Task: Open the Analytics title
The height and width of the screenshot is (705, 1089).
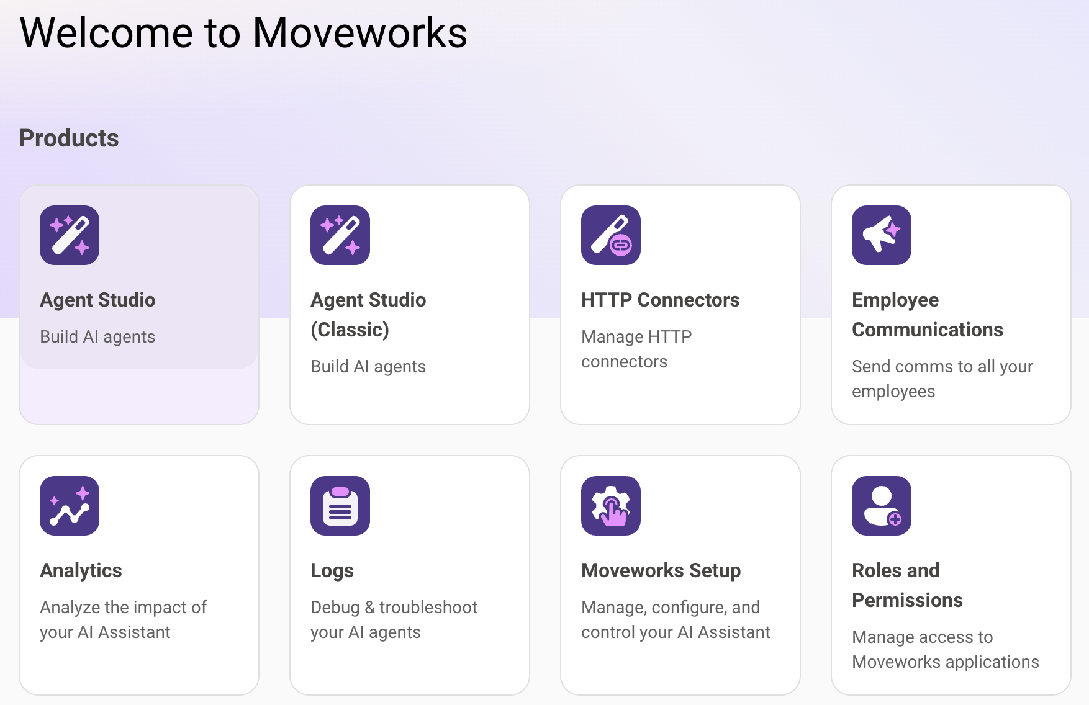Action: (81, 570)
